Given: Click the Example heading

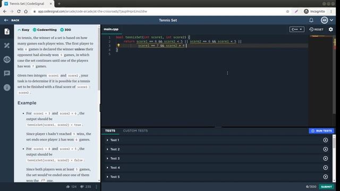Looking at the screenshot, I should pyautogui.click(x=27, y=103).
